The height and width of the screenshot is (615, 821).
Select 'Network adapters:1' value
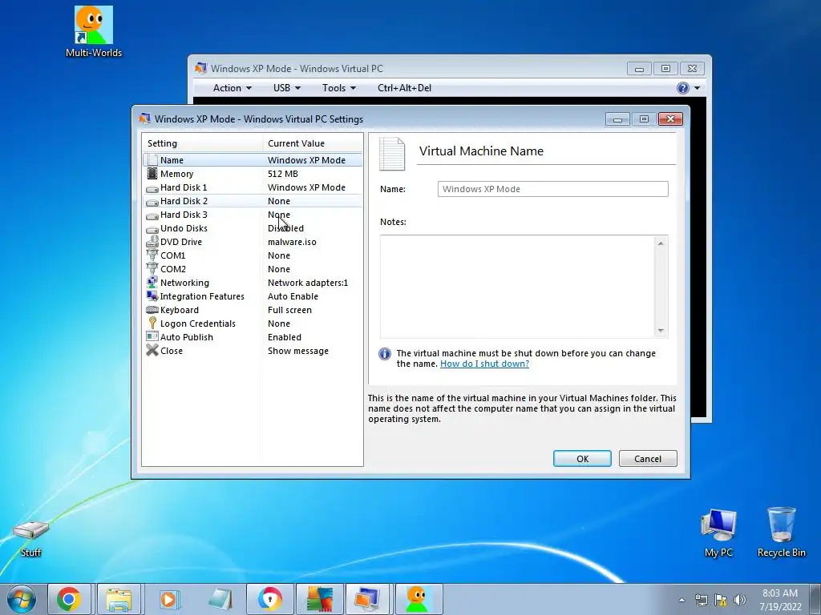308,283
